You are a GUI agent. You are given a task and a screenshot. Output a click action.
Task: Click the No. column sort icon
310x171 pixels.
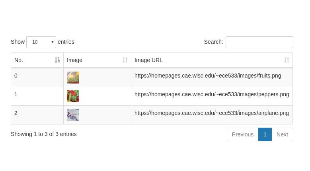pyautogui.click(x=57, y=60)
